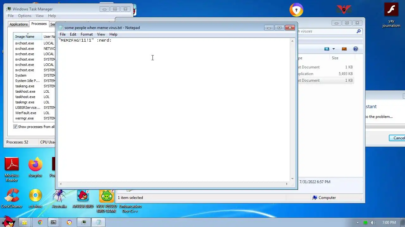Select wermgr.exe process row
This screenshot has width=405, height=227.
(35, 118)
